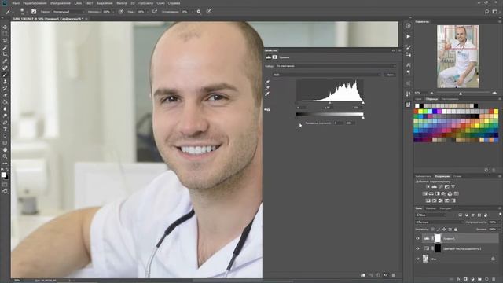Add a Curves adjustment from Adjustments panel
This screenshot has height=283, width=503.
point(440,186)
